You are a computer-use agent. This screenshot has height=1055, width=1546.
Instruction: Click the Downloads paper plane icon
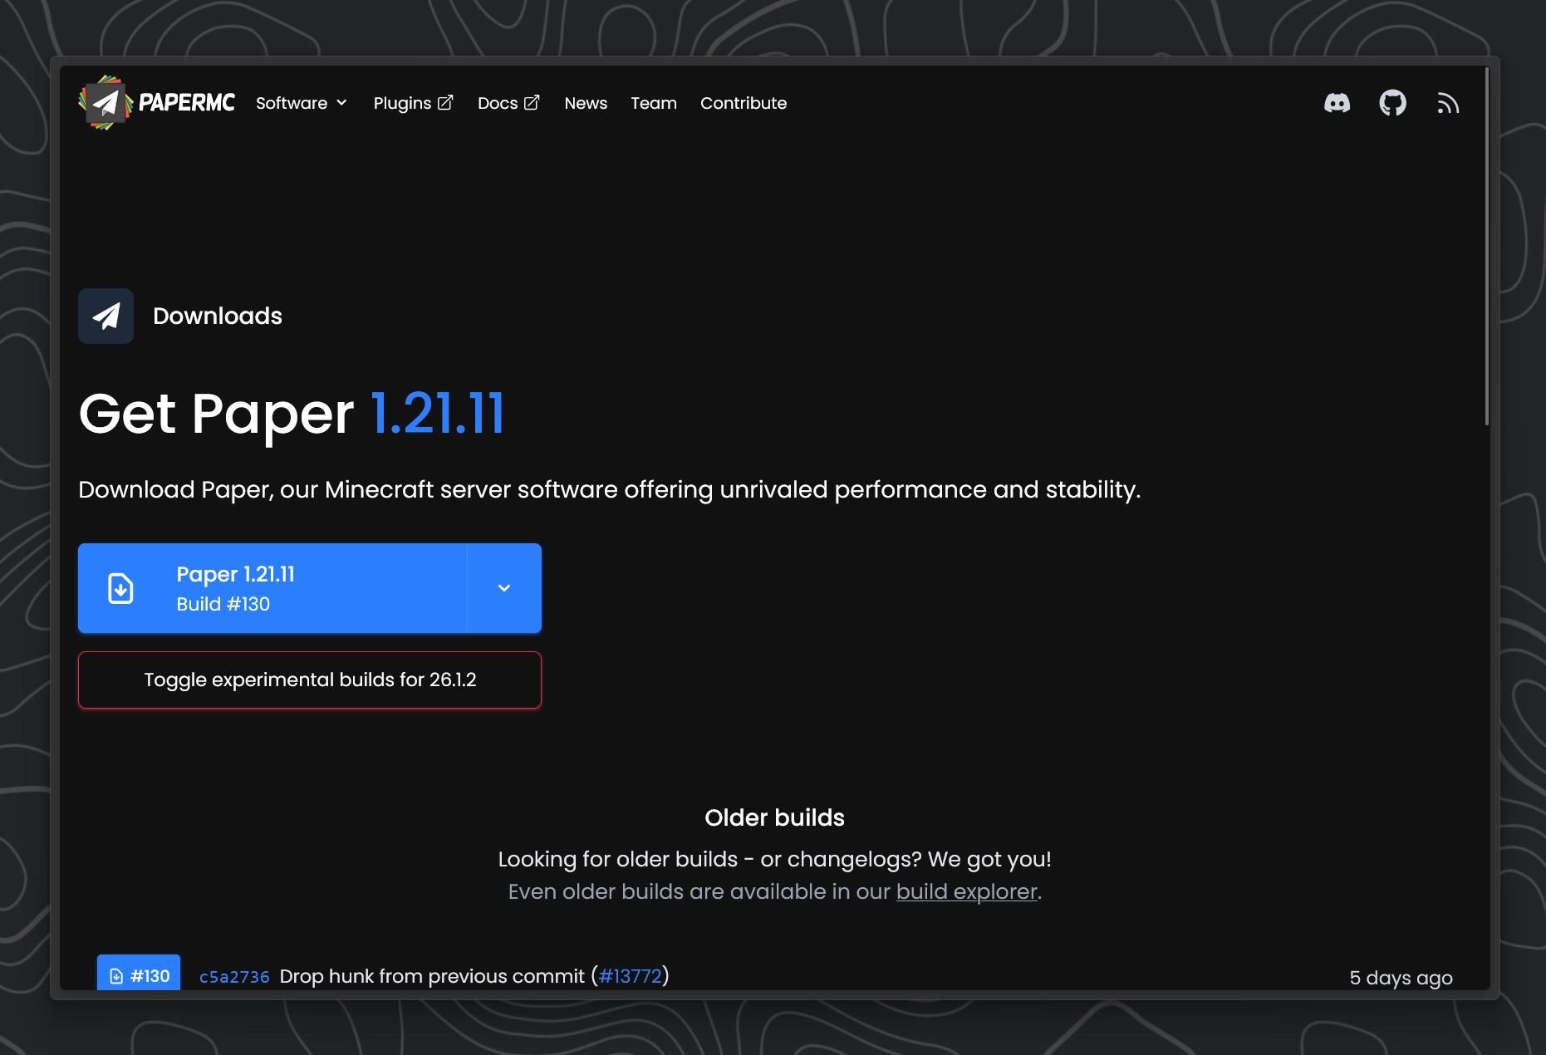106,316
